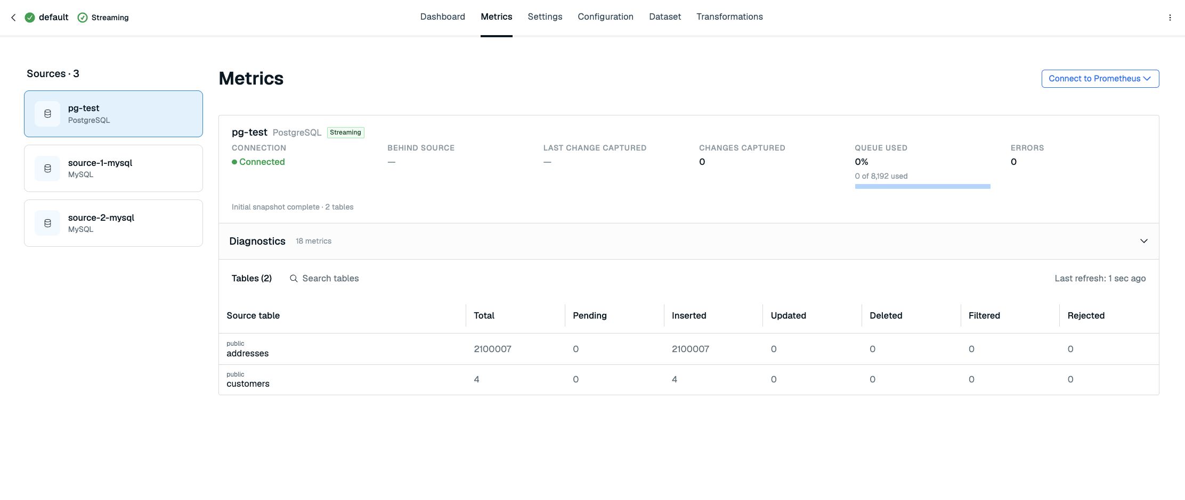Viewport: 1185px width, 500px height.
Task: Click the 0 of 8,192 used text
Action: [881, 176]
